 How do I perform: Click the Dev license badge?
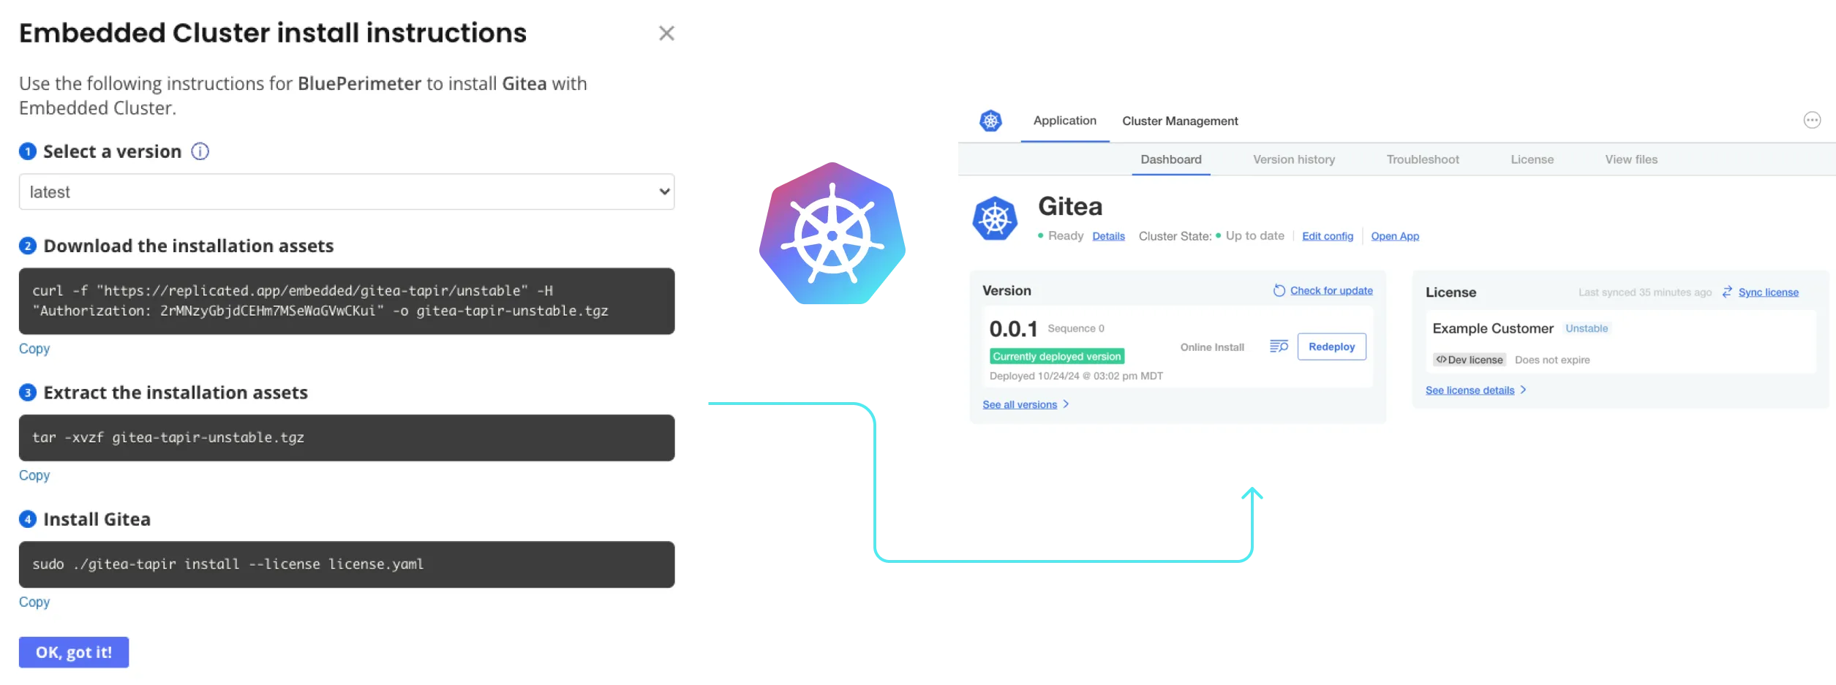click(x=1469, y=360)
